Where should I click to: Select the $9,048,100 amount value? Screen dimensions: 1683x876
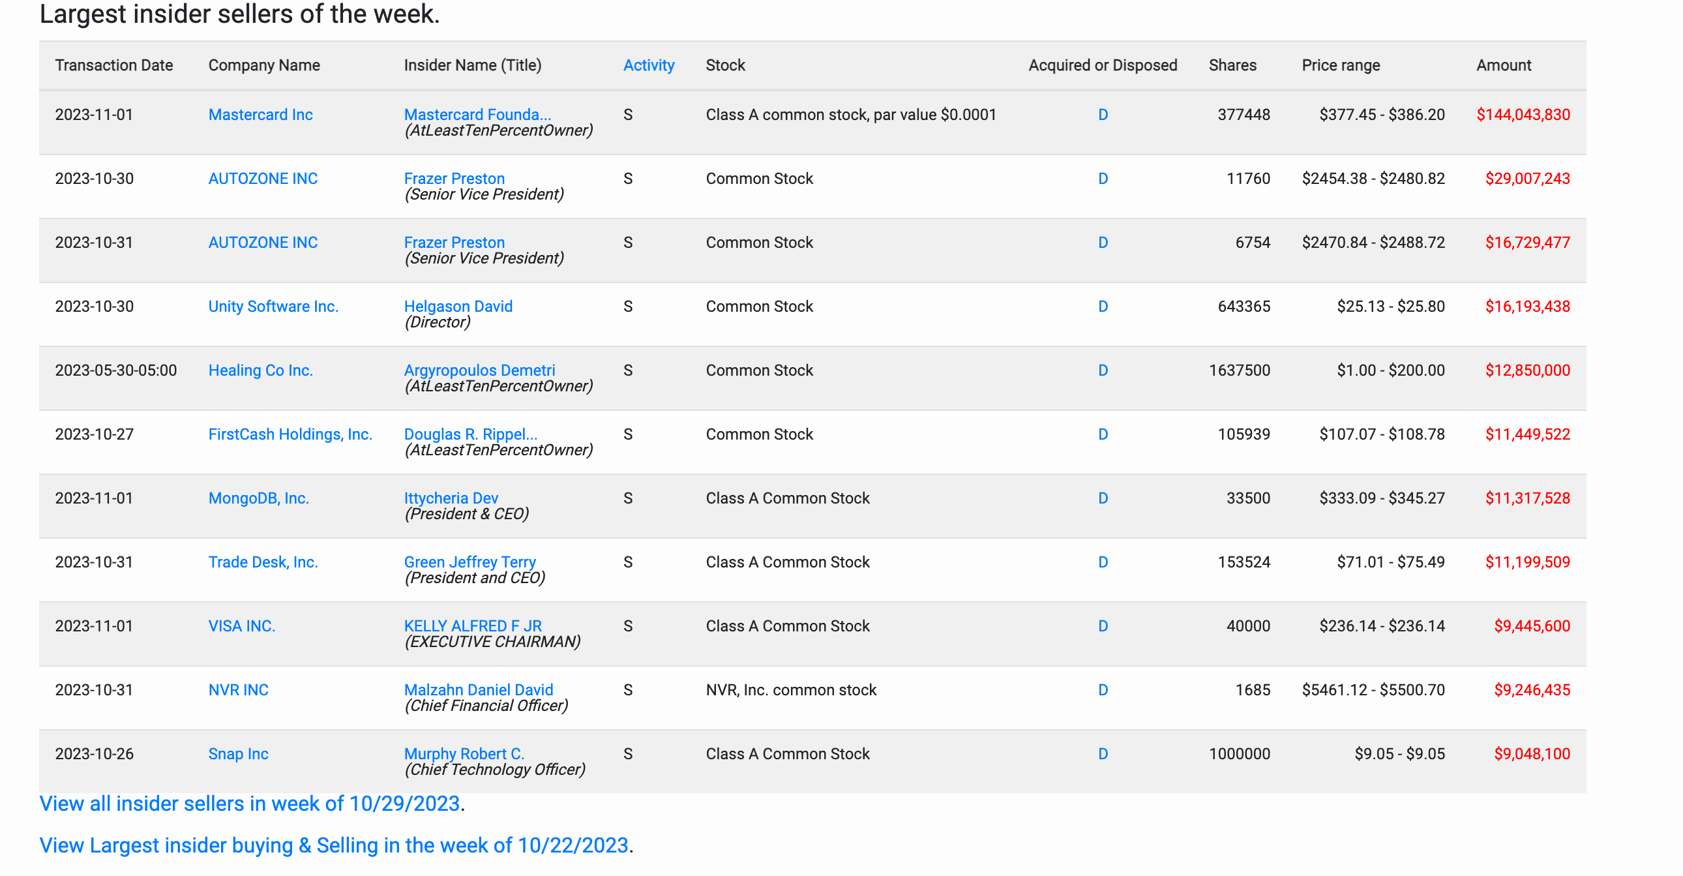1532,755
